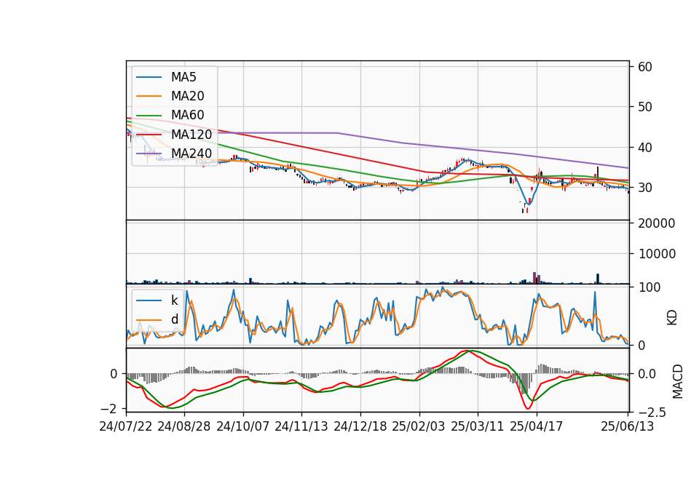Click the 25/02/03 date axis label

tap(419, 426)
